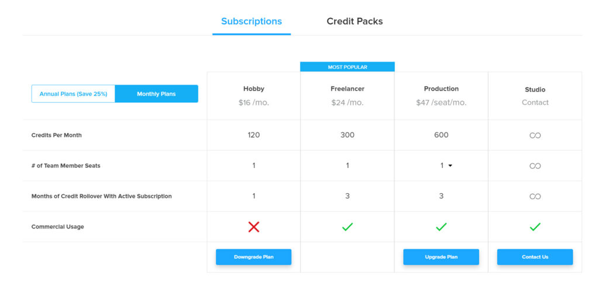The image size is (599, 307).
Task: Click the infinity icon for Studio credits per month
Action: click(535, 135)
